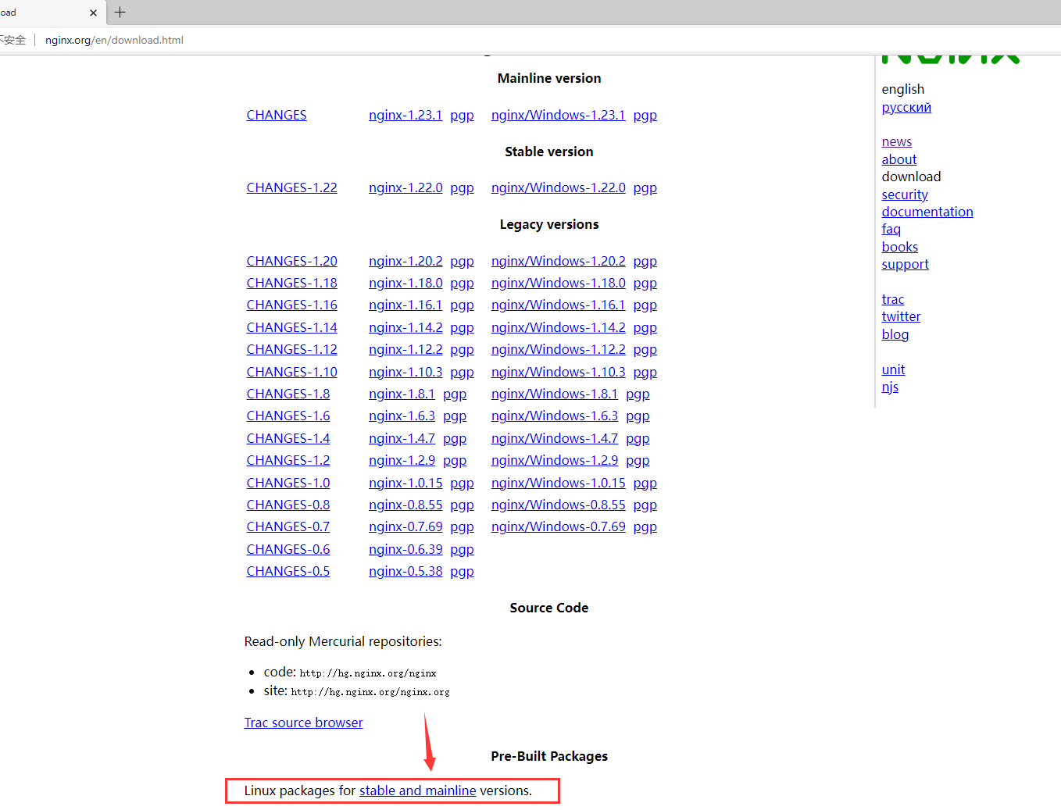The height and width of the screenshot is (810, 1061).
Task: Click the site security (不安全) indicator
Action: tap(12, 40)
